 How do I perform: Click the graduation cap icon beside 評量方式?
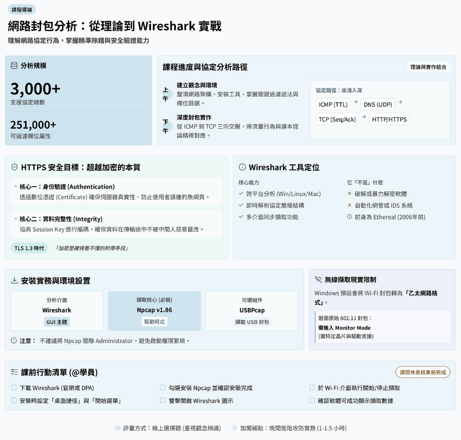pos(117,428)
